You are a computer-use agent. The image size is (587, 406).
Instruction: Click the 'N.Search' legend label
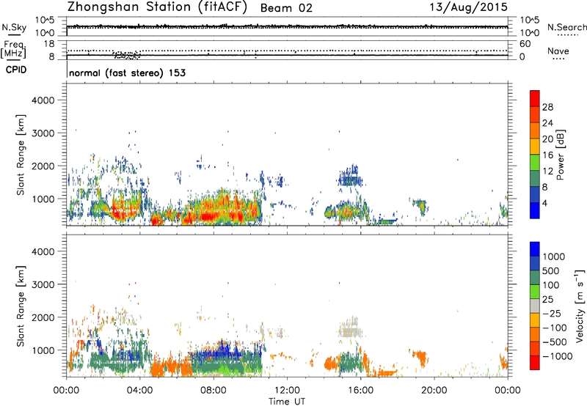[566, 27]
